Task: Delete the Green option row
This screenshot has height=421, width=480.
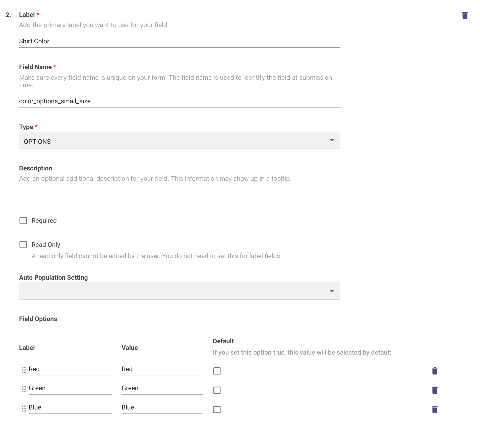Action: coord(435,390)
